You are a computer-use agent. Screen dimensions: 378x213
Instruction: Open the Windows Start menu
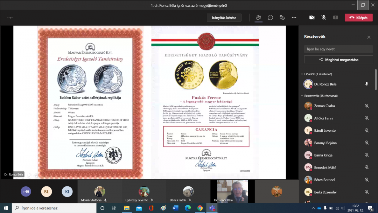(6, 208)
